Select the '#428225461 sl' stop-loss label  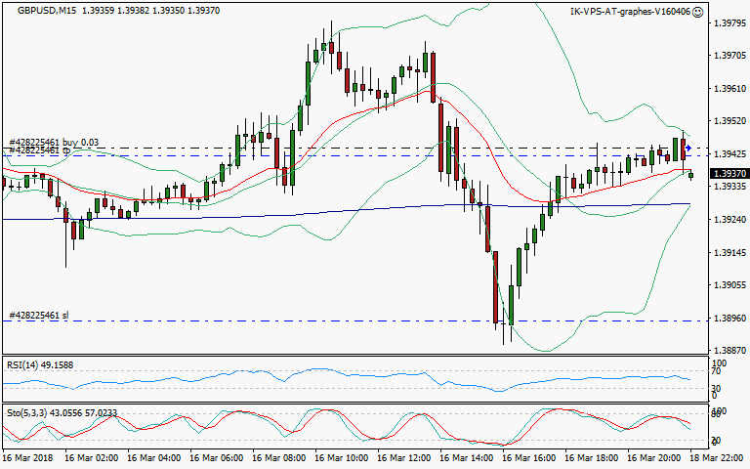click(x=39, y=316)
